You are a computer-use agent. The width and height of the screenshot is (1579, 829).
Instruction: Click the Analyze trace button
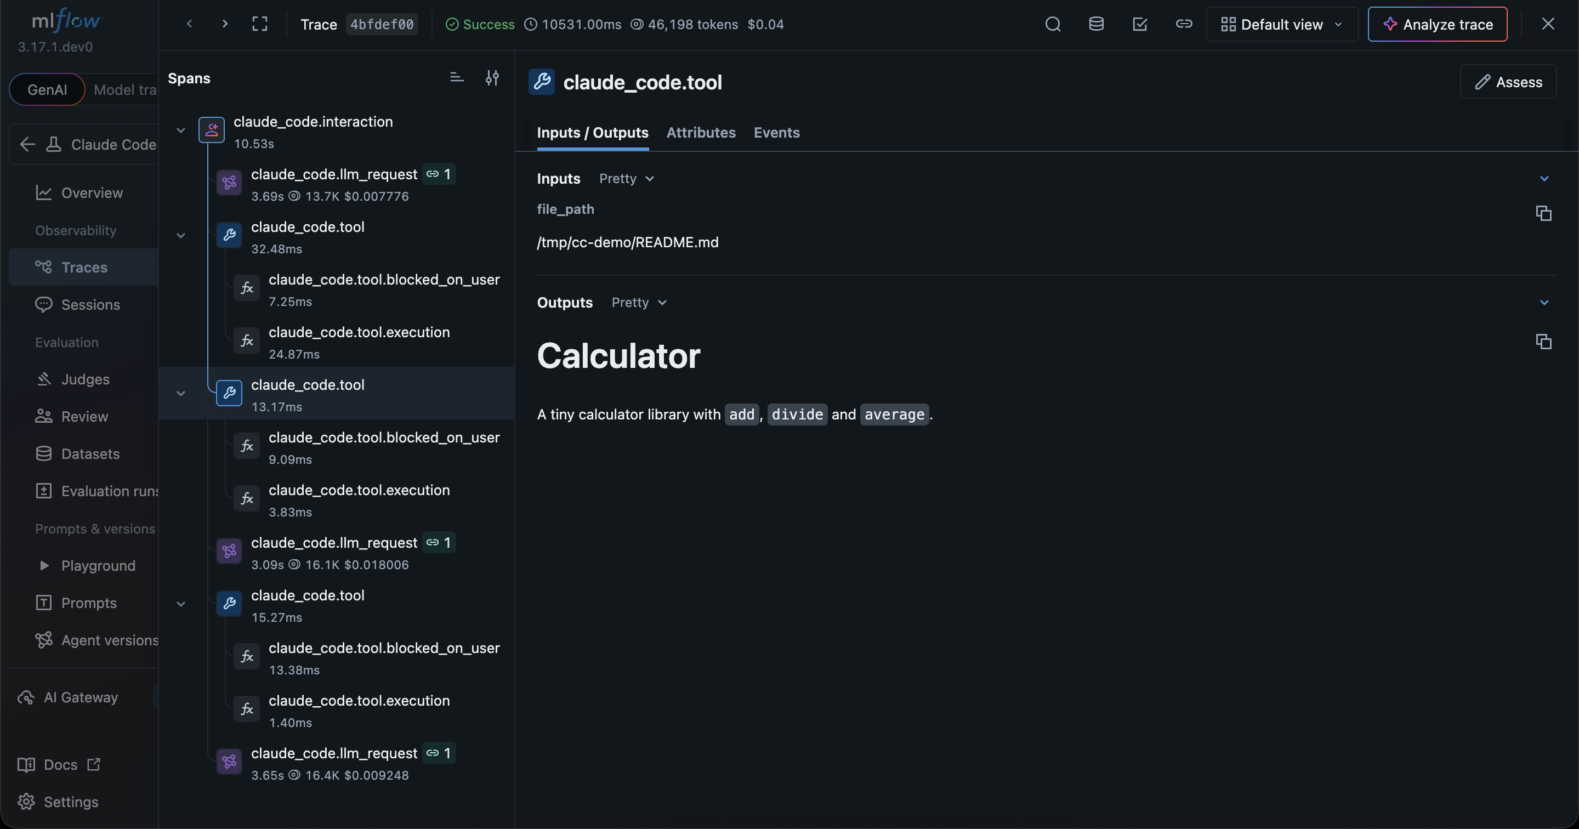click(1438, 25)
